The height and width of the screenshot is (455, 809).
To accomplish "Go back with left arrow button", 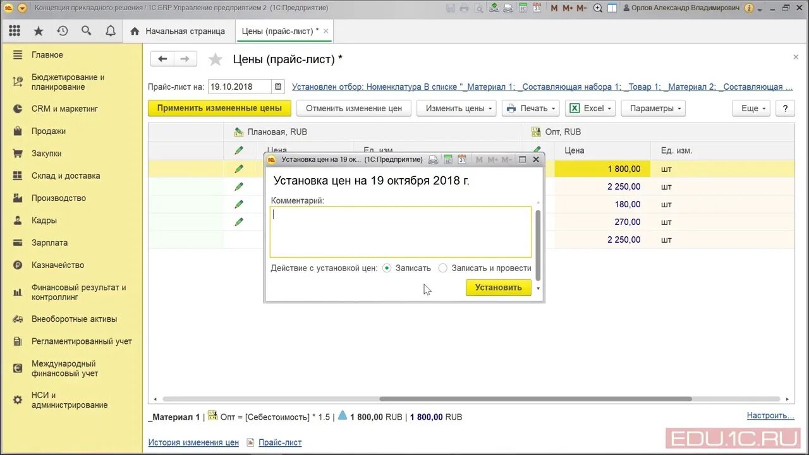I will click(x=162, y=59).
